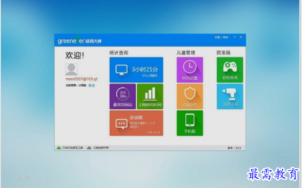
Task: Open the 过滤保护 shield tile
Action: [x=190, y=96]
